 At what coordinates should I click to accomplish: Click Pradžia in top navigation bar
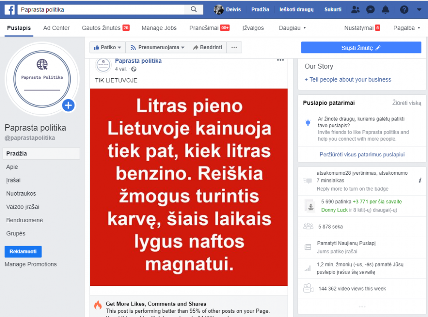point(260,9)
